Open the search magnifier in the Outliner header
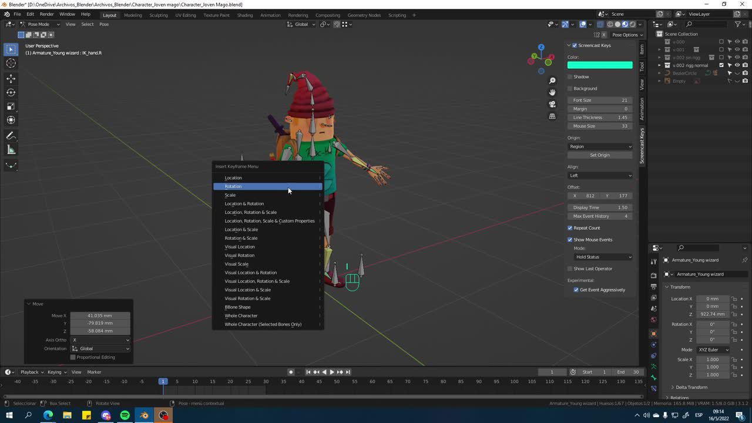The width and height of the screenshot is (752, 423). [689, 24]
